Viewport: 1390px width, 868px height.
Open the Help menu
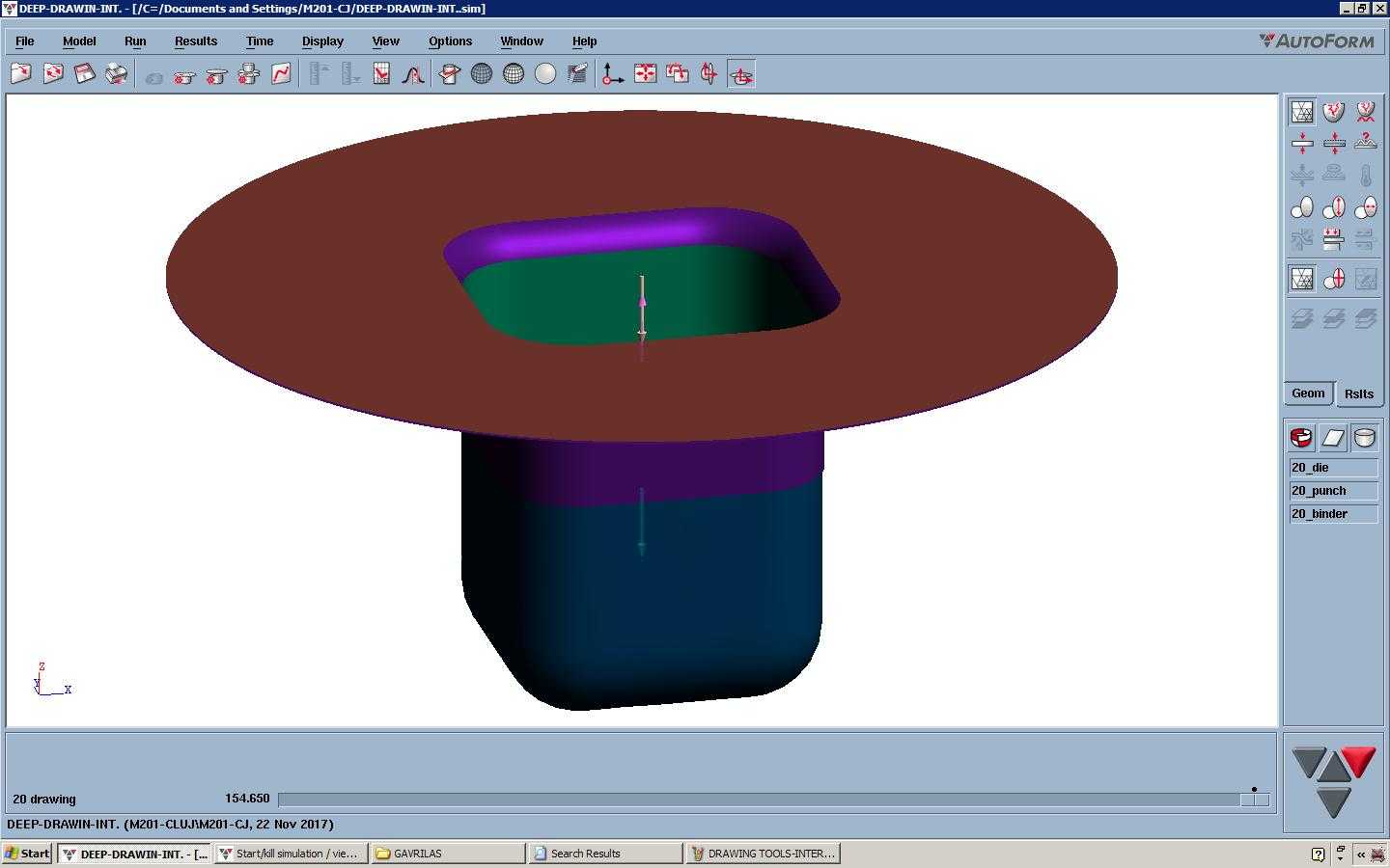click(x=584, y=41)
